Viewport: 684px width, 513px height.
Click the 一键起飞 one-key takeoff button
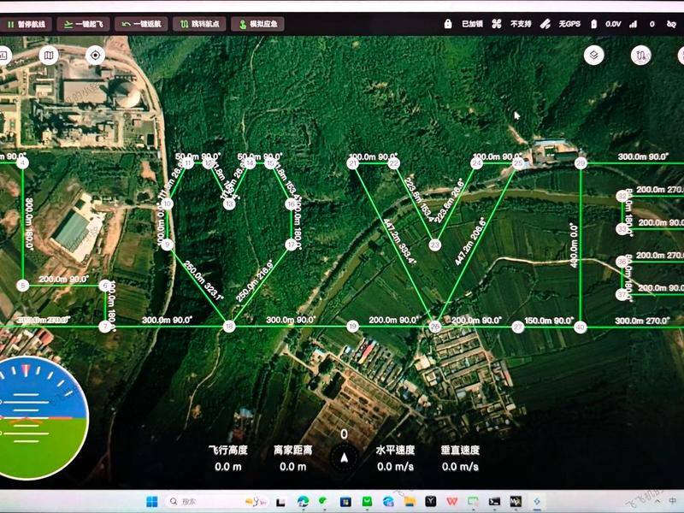pyautogui.click(x=83, y=24)
